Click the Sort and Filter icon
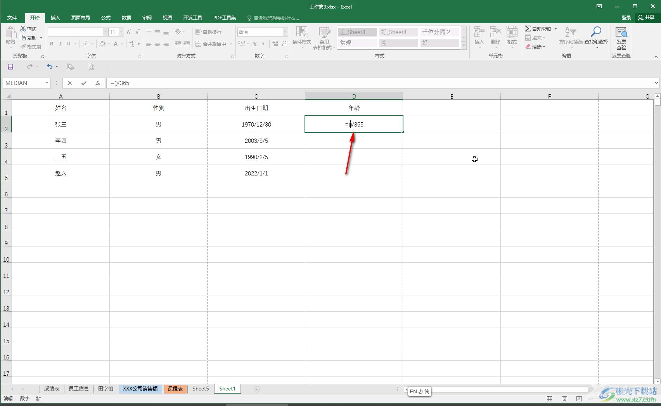Screen dimensions: 661x406 (x=570, y=32)
